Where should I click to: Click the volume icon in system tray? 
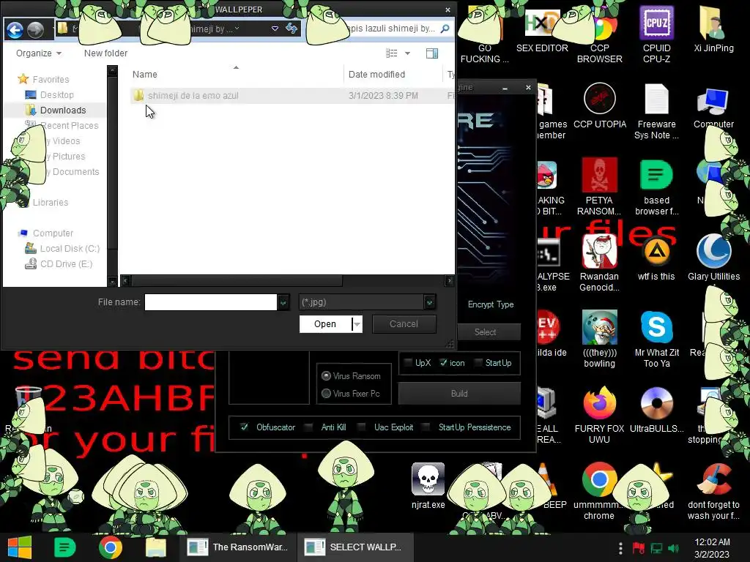pyautogui.click(x=674, y=548)
